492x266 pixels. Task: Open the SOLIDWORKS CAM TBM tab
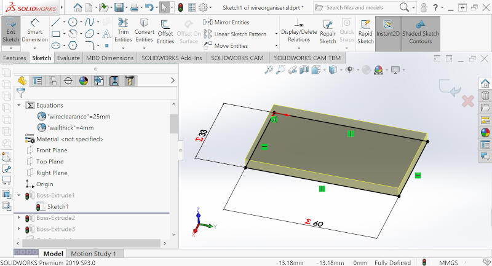click(x=307, y=58)
